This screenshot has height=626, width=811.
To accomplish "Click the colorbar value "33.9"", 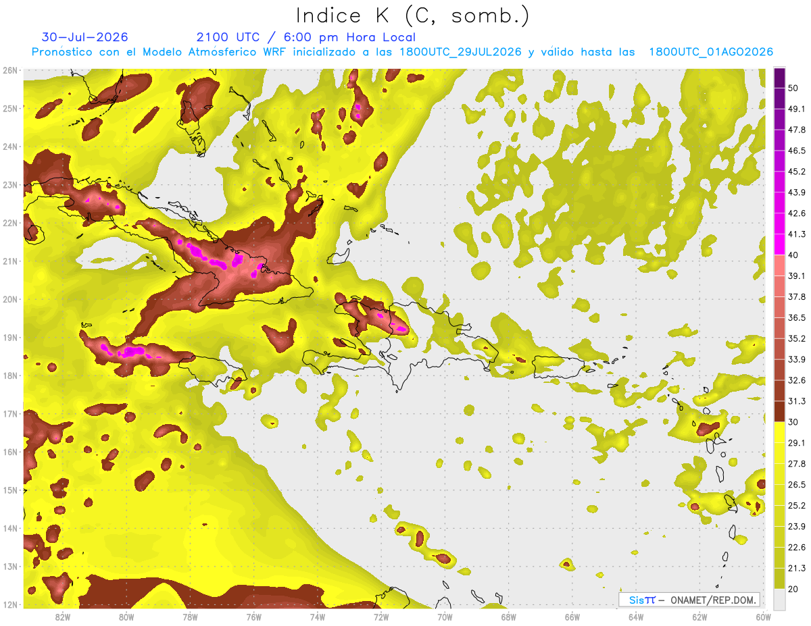I will [x=796, y=359].
